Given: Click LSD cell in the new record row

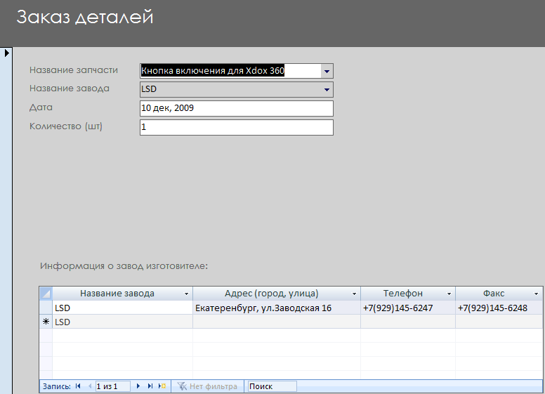Looking at the screenshot, I should point(122,322).
